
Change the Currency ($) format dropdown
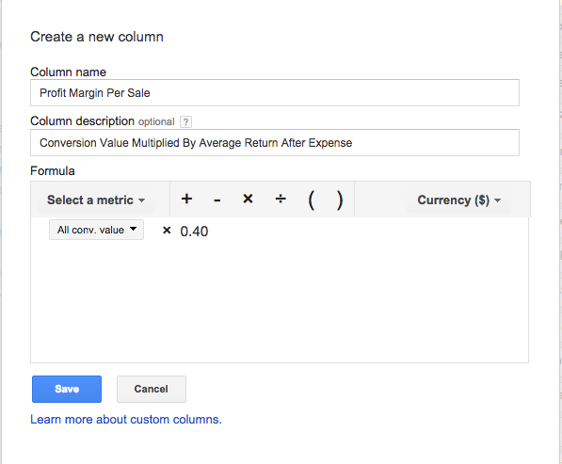[458, 200]
